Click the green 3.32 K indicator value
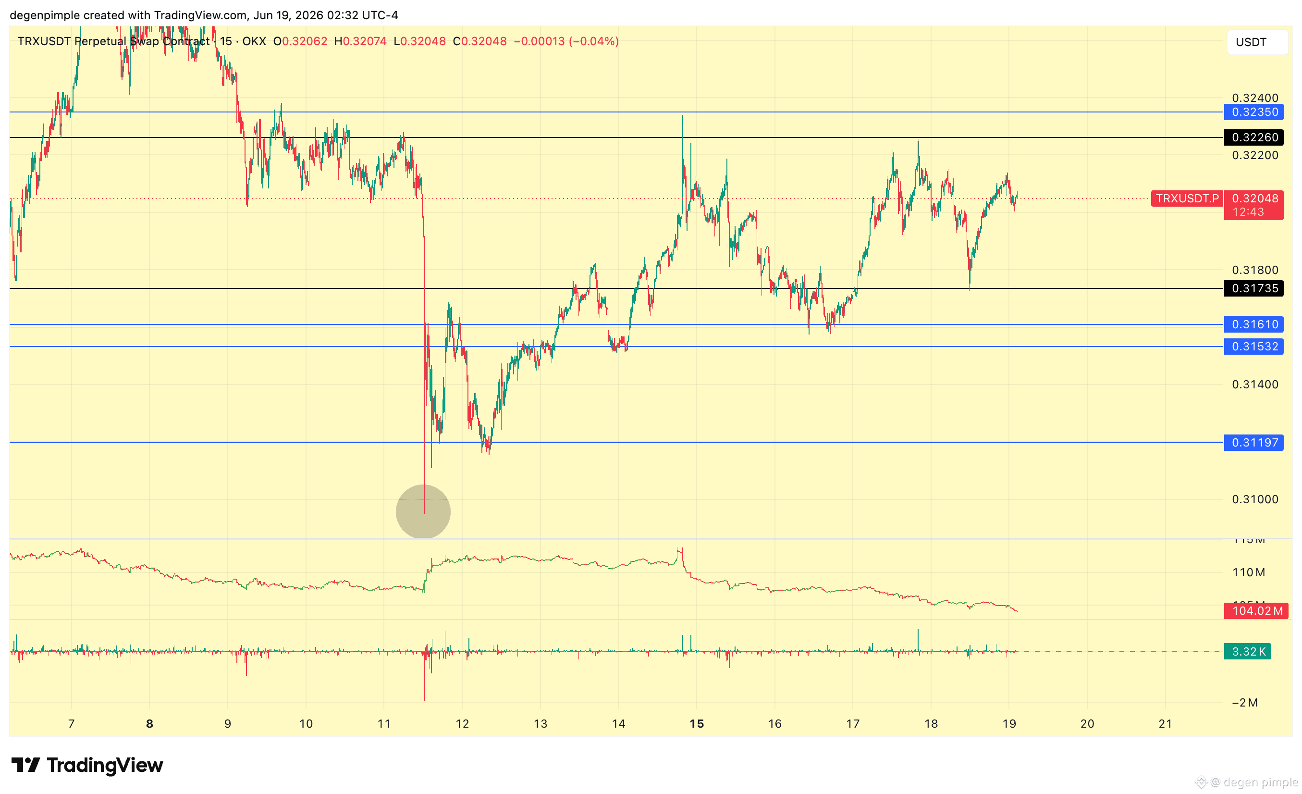The width and height of the screenshot is (1302, 794). (1248, 652)
